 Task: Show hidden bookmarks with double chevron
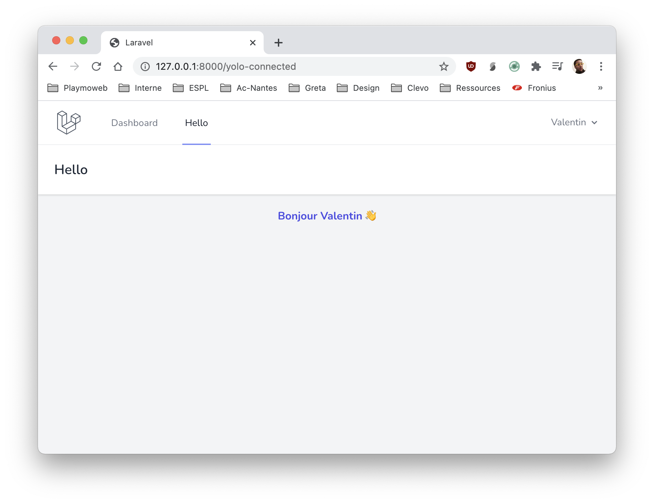click(600, 88)
